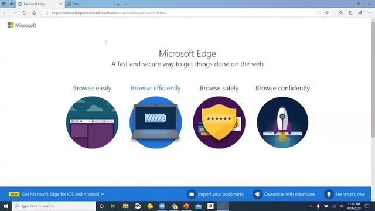Open PowerPoint from the taskbar
Screen dimensions: 375x211
pos(186,206)
